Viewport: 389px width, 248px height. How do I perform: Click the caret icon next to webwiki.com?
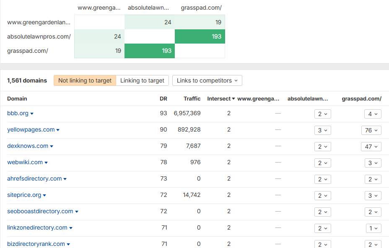pos(46,163)
